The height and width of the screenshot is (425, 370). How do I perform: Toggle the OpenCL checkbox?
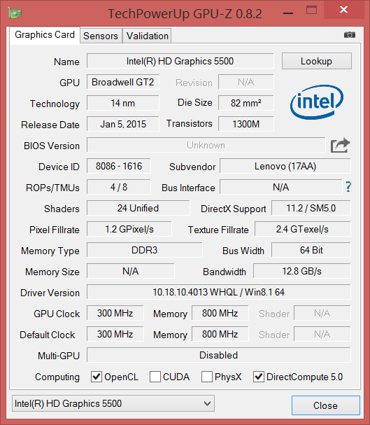[x=97, y=377]
